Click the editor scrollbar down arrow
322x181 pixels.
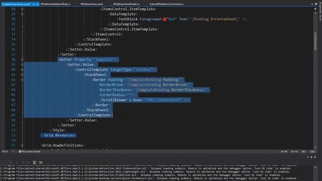click(315, 147)
